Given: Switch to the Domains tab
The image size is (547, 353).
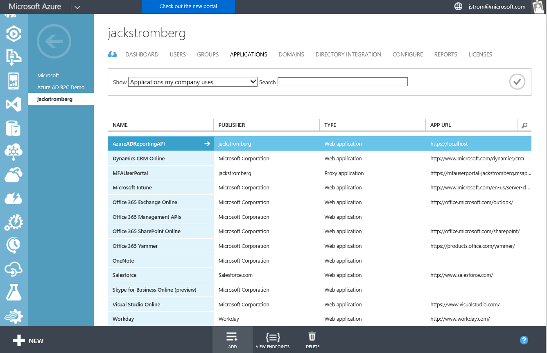Looking at the screenshot, I should click(291, 54).
